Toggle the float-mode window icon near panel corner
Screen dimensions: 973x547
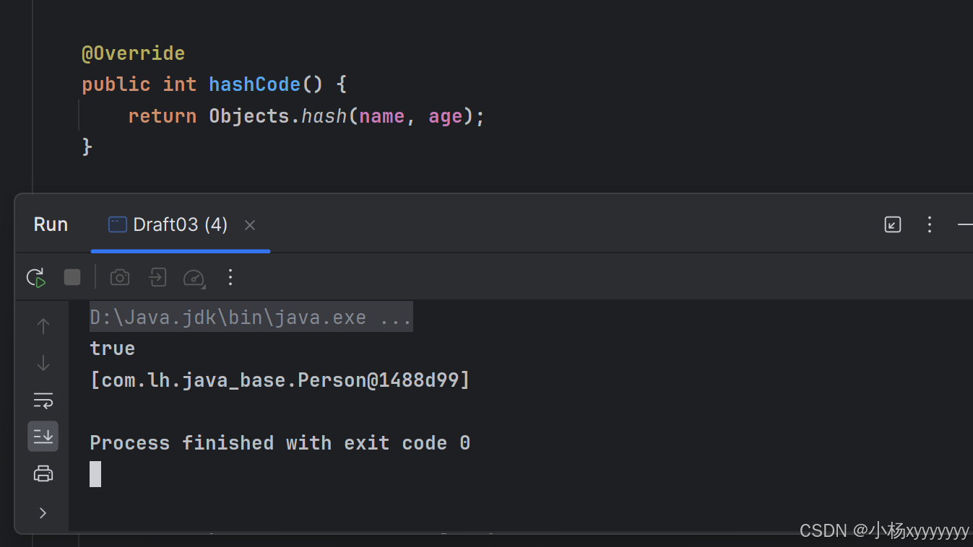point(892,224)
